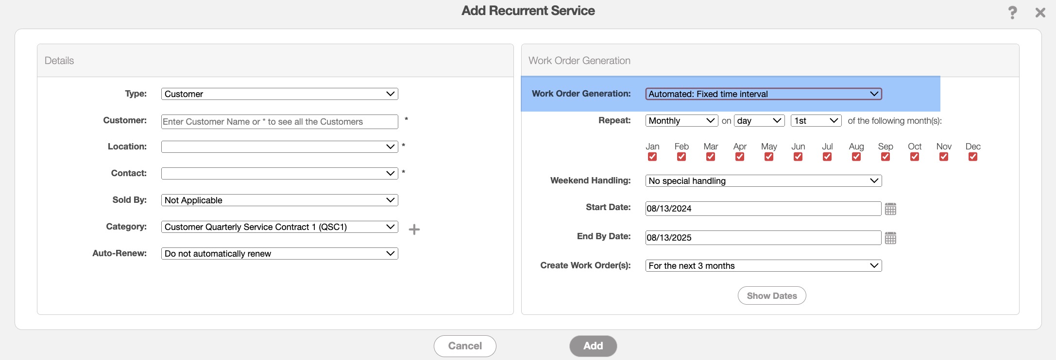Click the Show Dates button
This screenshot has width=1056, height=360.
click(771, 296)
